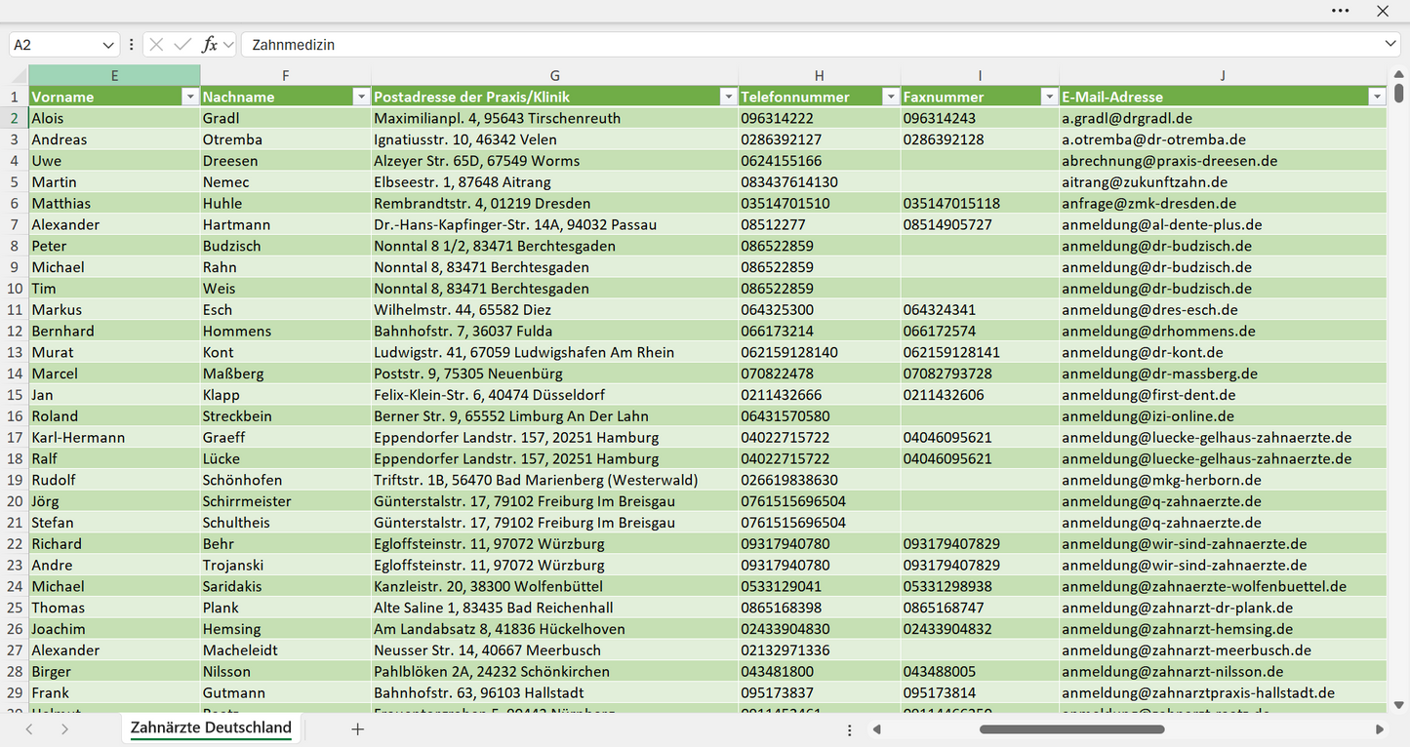Click cell with Nachname Macheleidt
Screen dimensions: 1410x747
285,650
